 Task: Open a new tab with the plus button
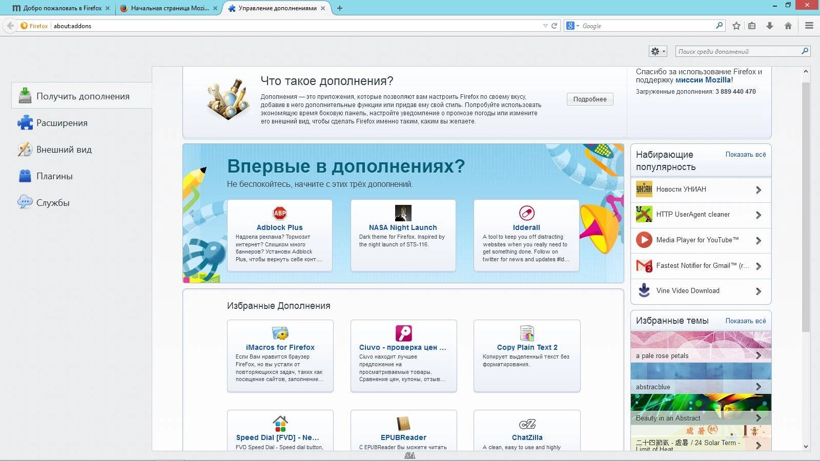pyautogui.click(x=340, y=8)
